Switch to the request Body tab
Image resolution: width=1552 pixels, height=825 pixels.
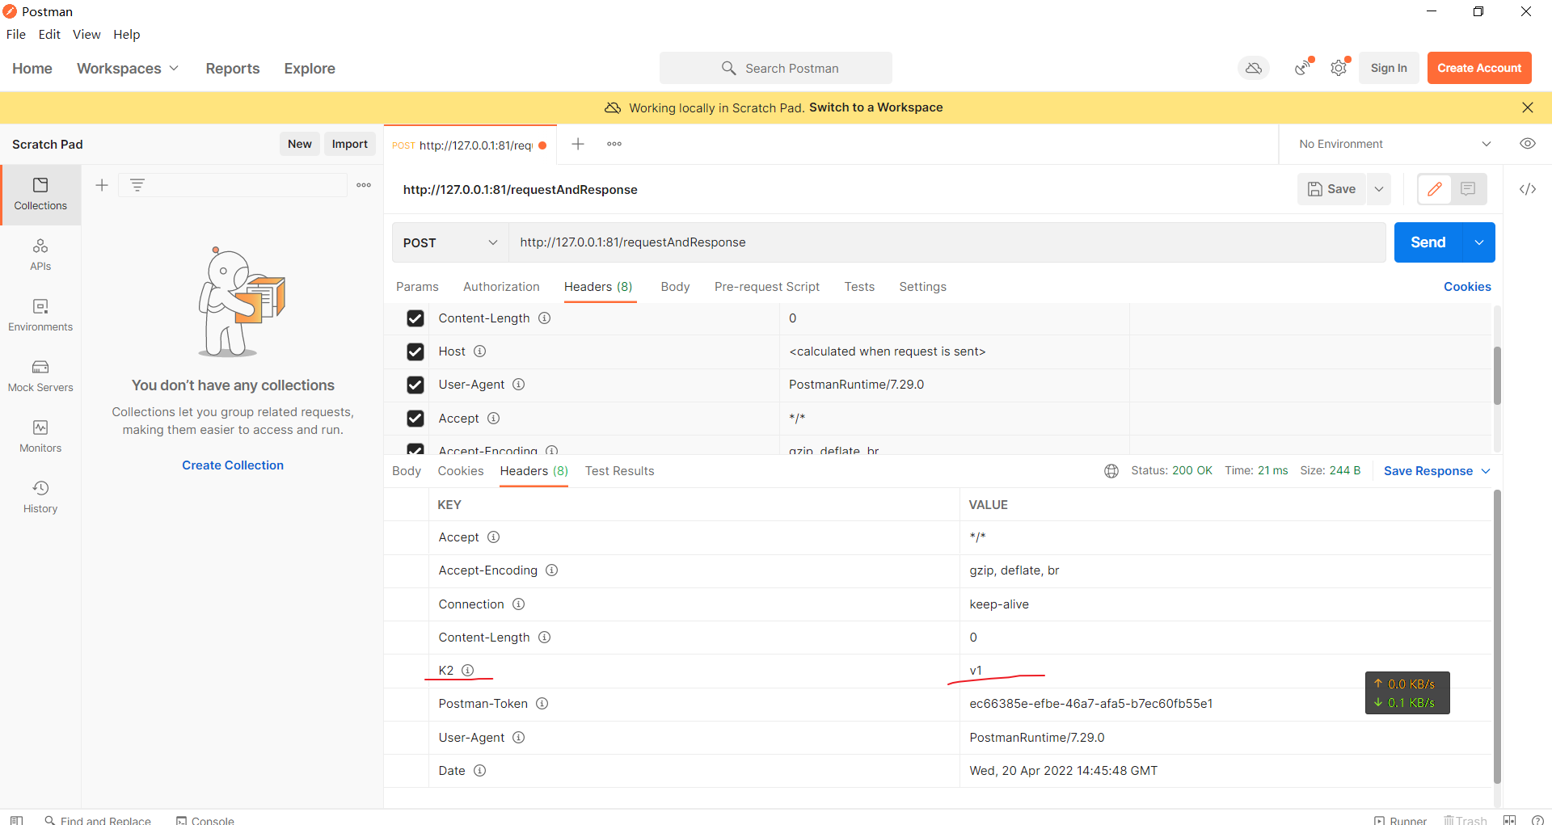click(x=675, y=287)
